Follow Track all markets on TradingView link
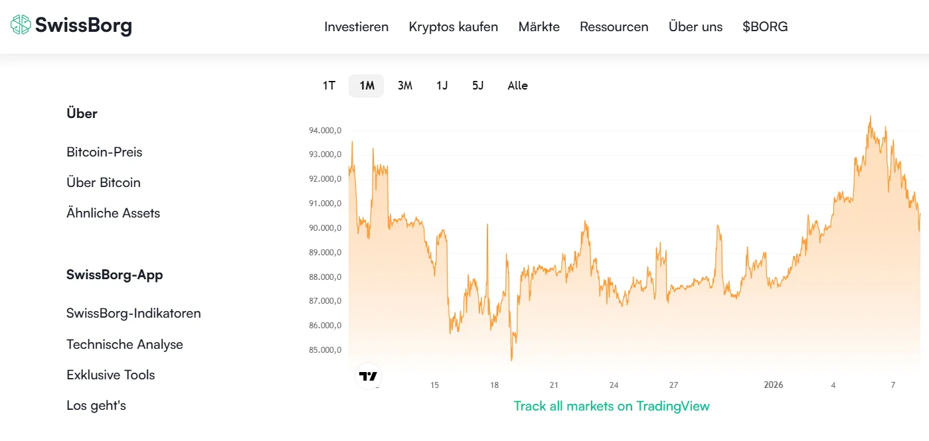The height and width of the screenshot is (441, 929). (612, 406)
